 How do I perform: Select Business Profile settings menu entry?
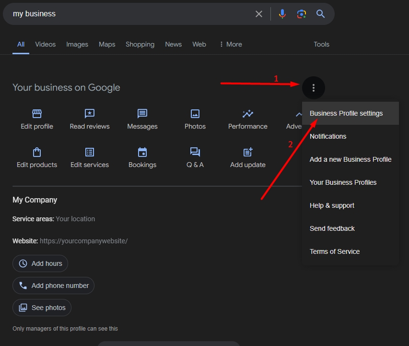(x=351, y=113)
